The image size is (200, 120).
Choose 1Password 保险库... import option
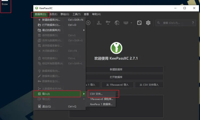click(x=101, y=99)
